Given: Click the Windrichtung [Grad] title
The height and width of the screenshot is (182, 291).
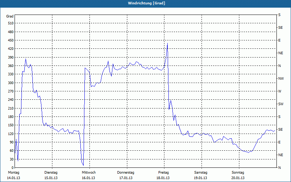Looking at the screenshot, I should 147,3.
